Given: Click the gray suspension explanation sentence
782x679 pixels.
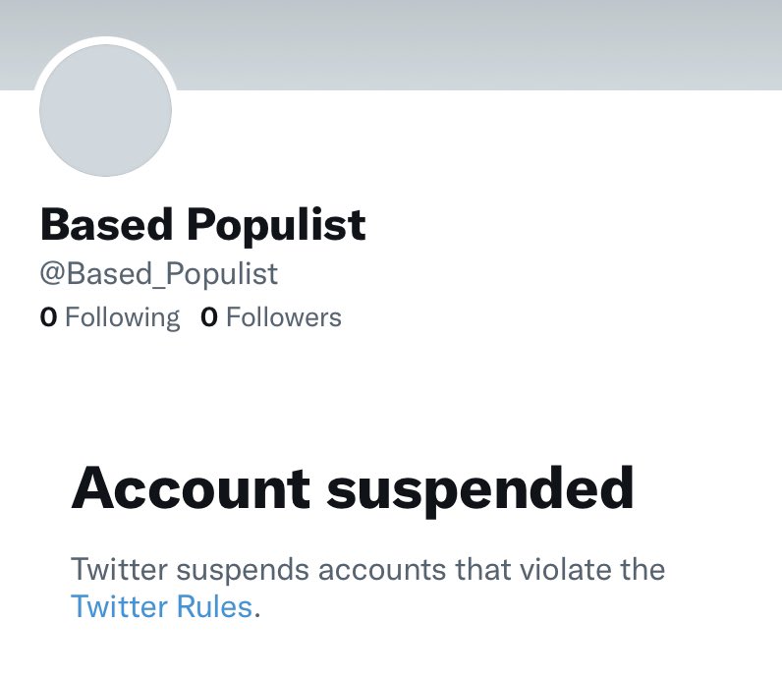Looking at the screenshot, I should point(367,570).
